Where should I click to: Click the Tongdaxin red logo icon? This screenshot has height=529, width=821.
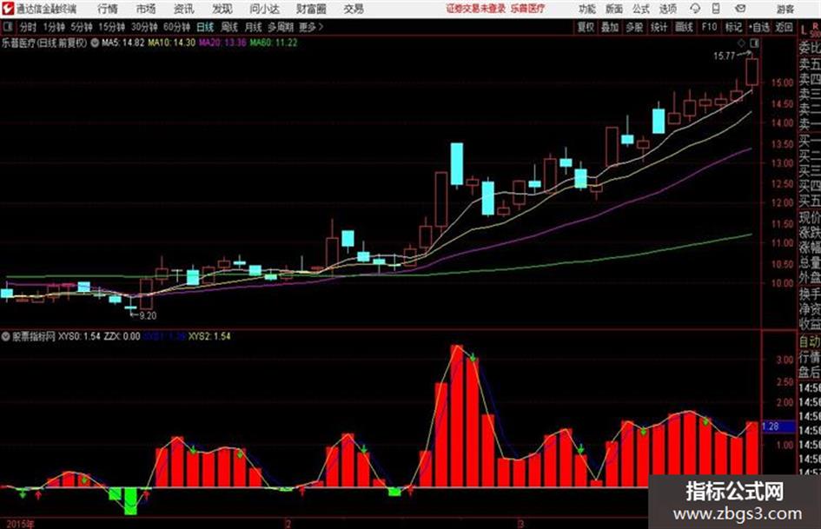(x=7, y=9)
